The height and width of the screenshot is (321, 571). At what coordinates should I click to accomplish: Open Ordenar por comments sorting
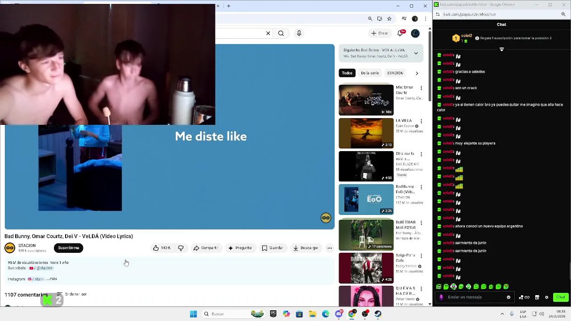pos(71,294)
